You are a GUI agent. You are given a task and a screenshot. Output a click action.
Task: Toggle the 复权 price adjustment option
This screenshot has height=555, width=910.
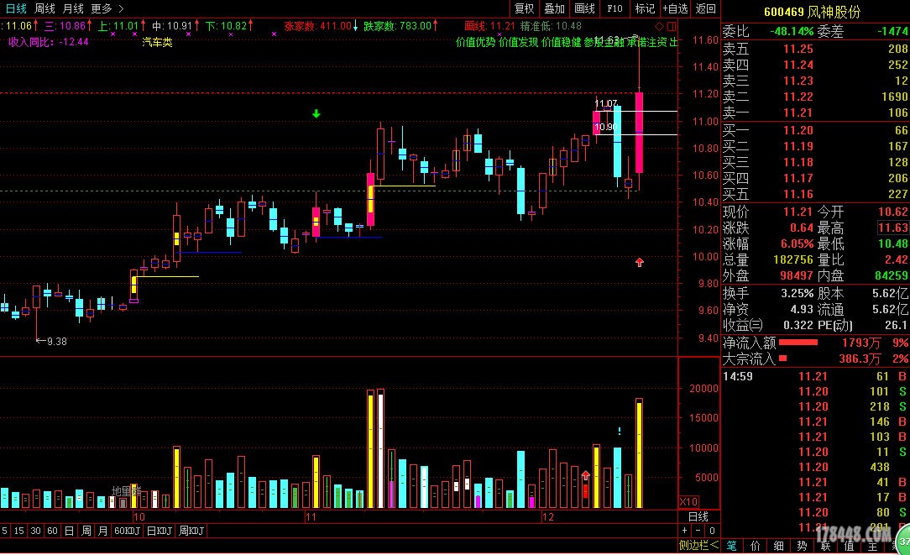pyautogui.click(x=525, y=8)
